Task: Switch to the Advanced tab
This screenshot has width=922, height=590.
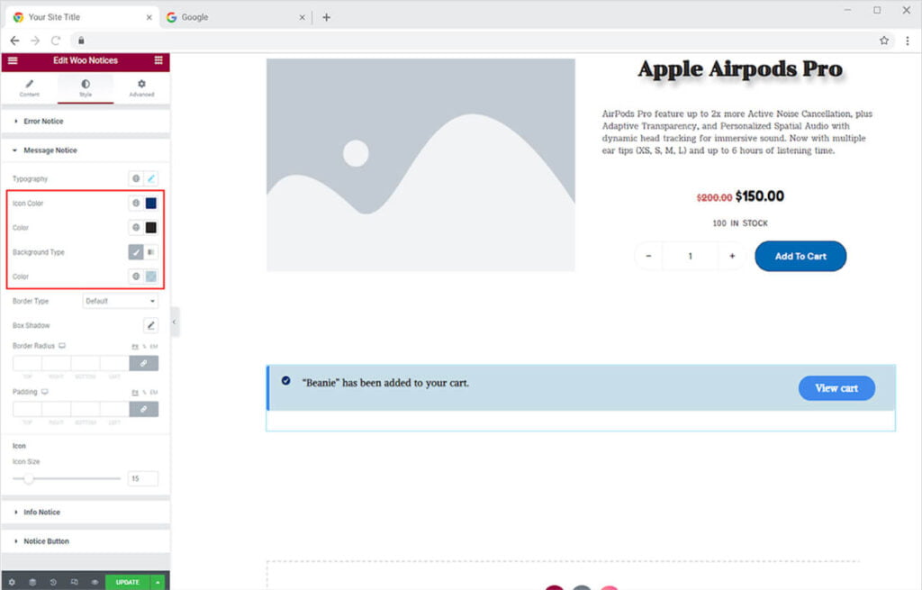Action: (141, 89)
